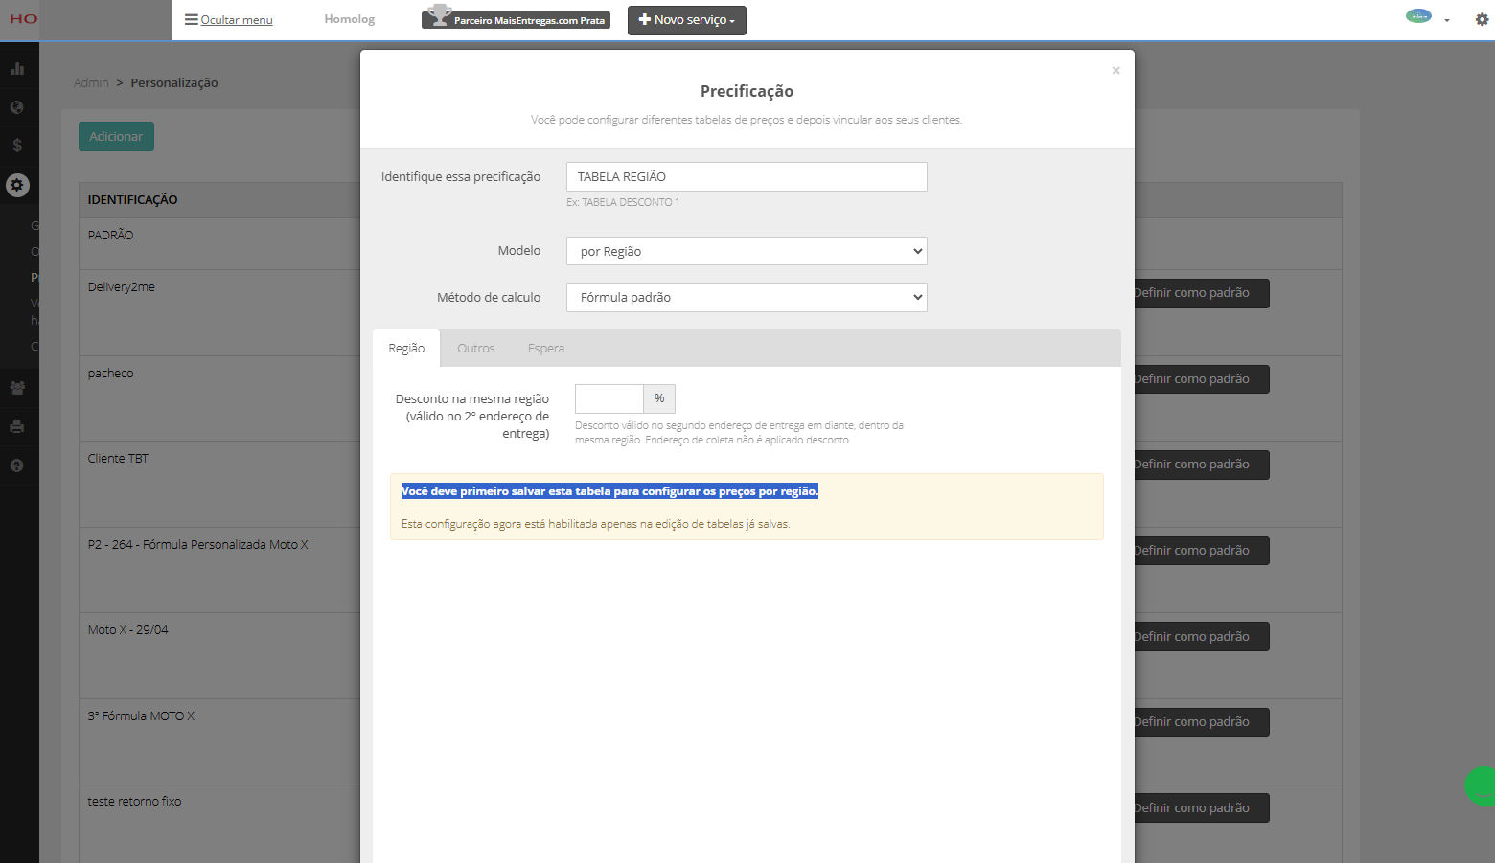Viewport: 1495px width, 863px height.
Task: Click the Moto X - 29/04 row name
Action: pyautogui.click(x=128, y=630)
